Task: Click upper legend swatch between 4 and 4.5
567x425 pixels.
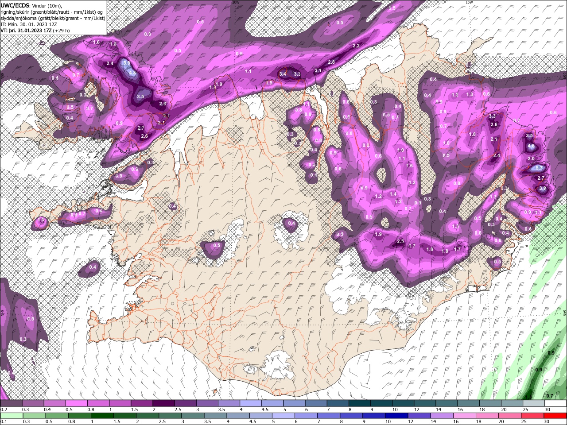Action: (x=251, y=403)
